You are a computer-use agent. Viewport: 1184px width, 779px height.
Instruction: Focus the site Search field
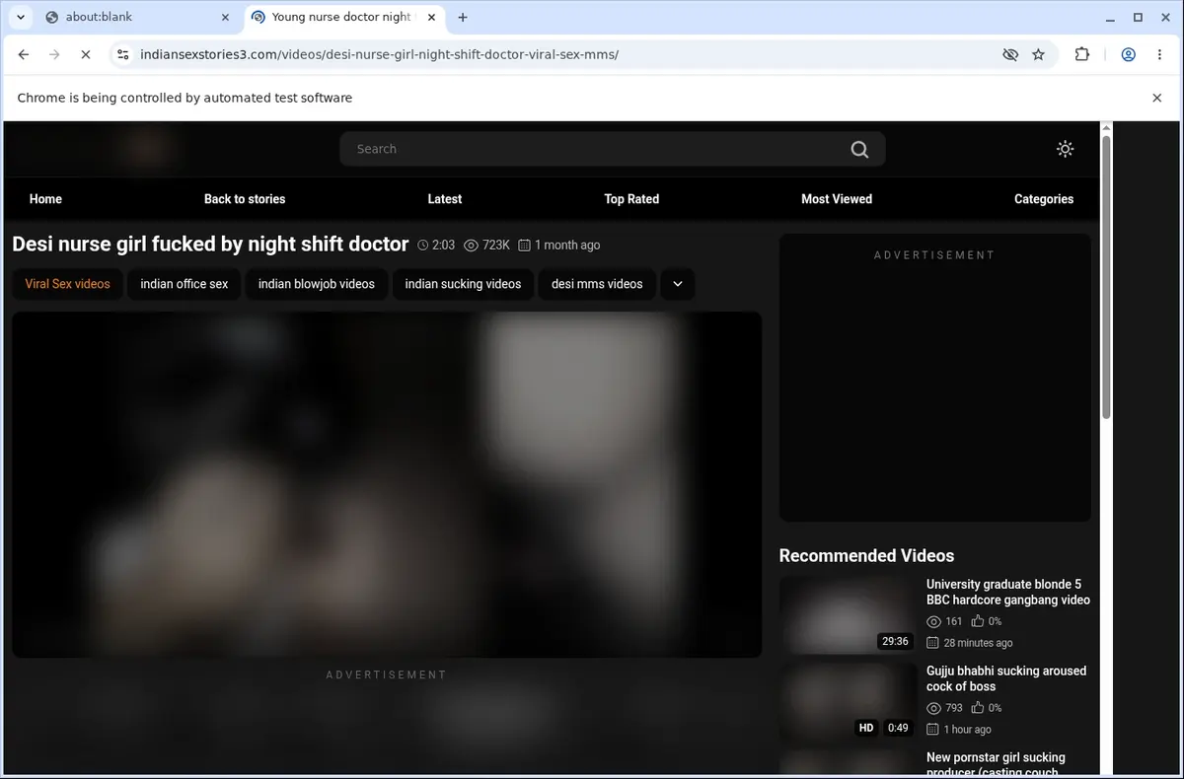(592, 149)
